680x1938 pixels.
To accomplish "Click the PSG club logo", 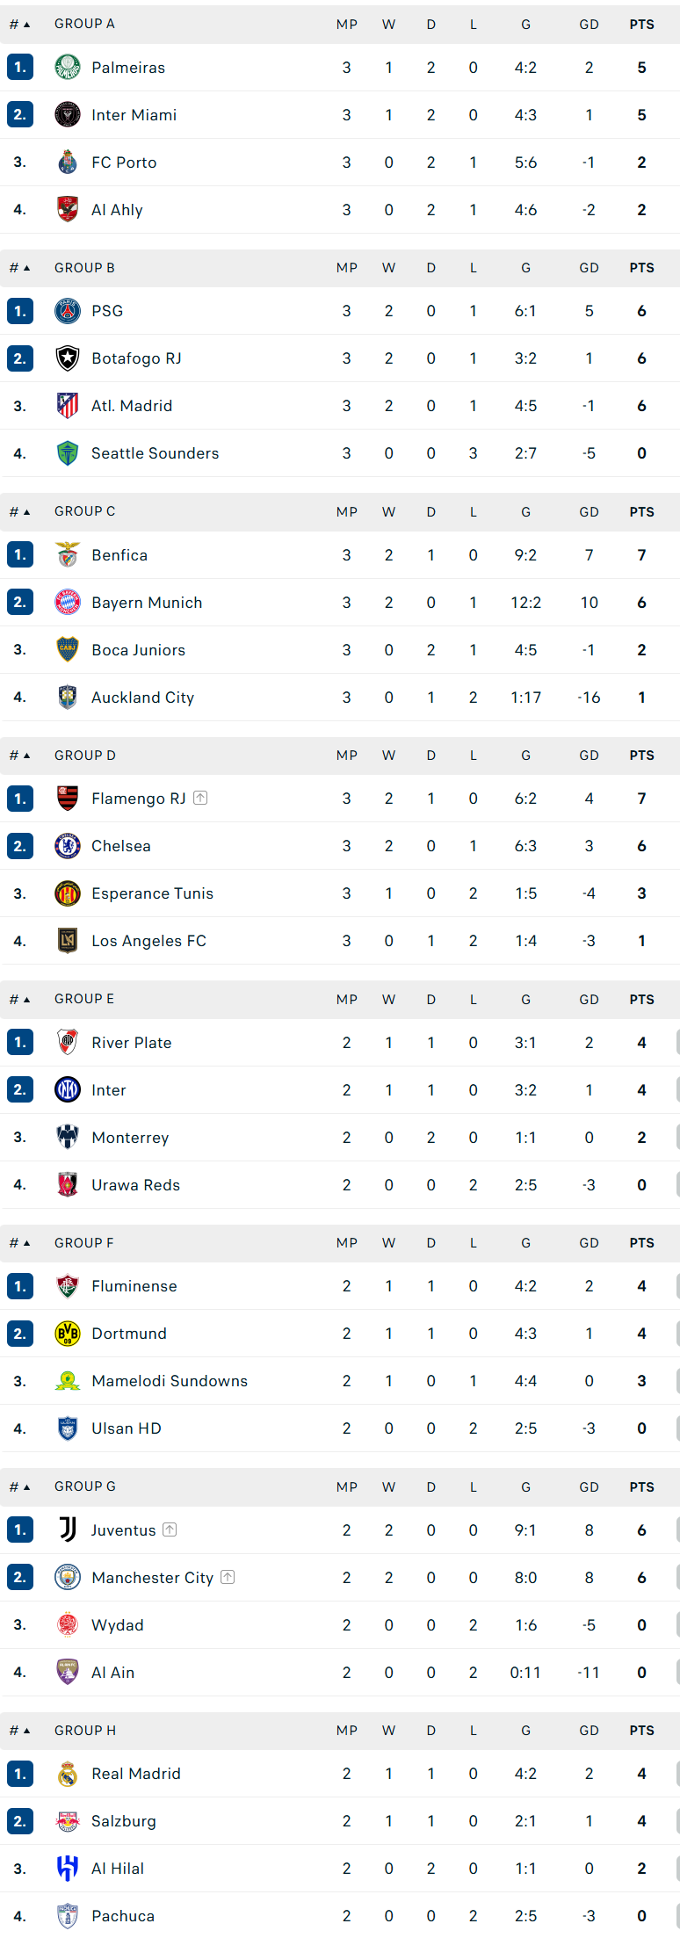I will [x=68, y=311].
